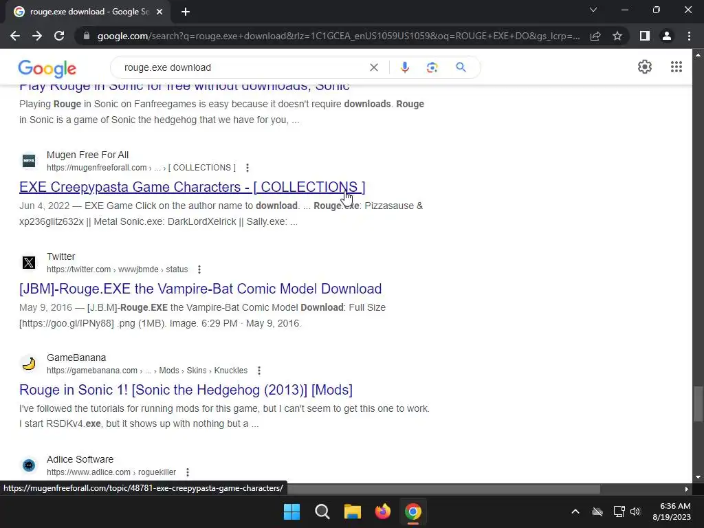Viewport: 704px width, 528px height.
Task: Open the clock showing 6:36 AM
Action: [x=672, y=511]
